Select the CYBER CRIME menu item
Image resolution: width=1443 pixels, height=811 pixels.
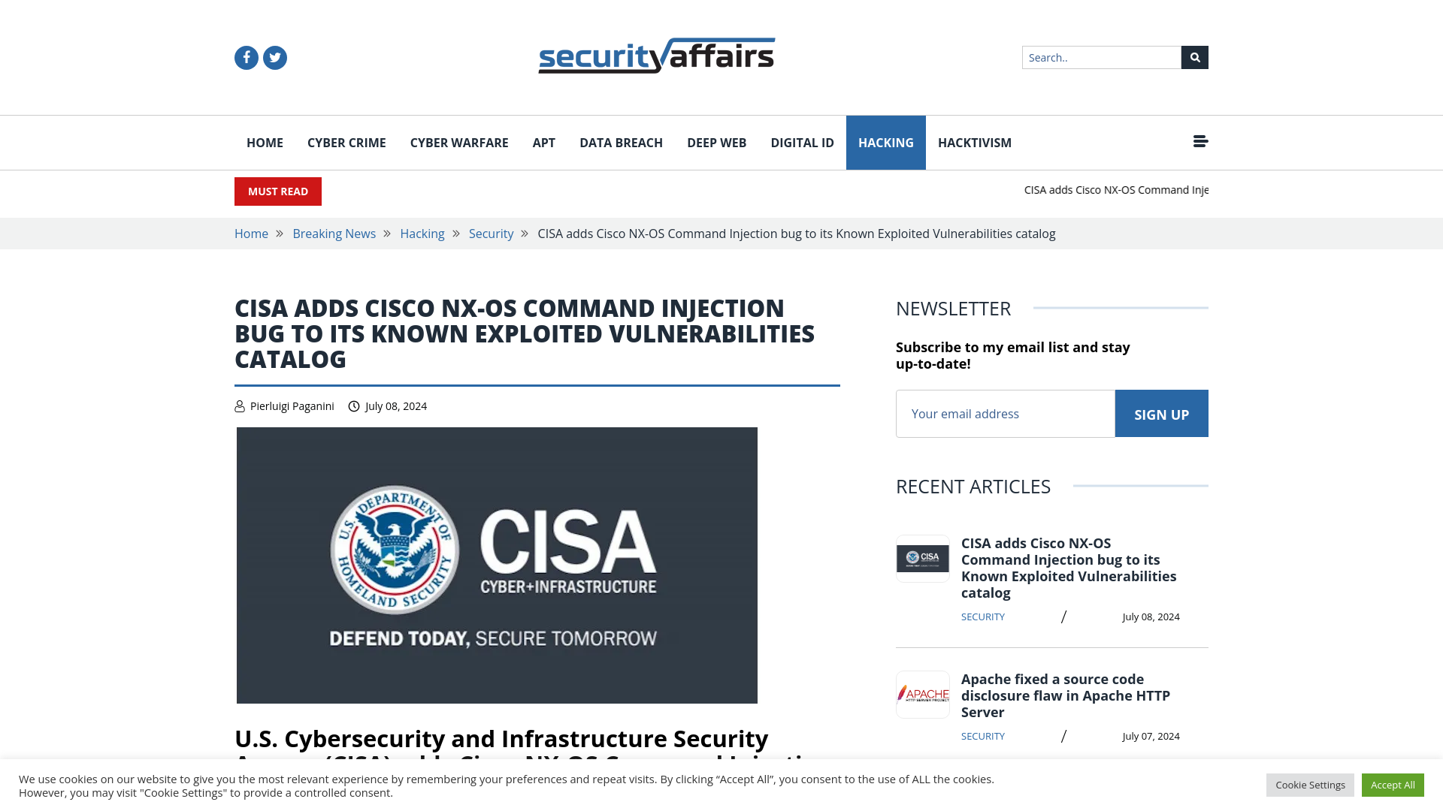coord(346,142)
